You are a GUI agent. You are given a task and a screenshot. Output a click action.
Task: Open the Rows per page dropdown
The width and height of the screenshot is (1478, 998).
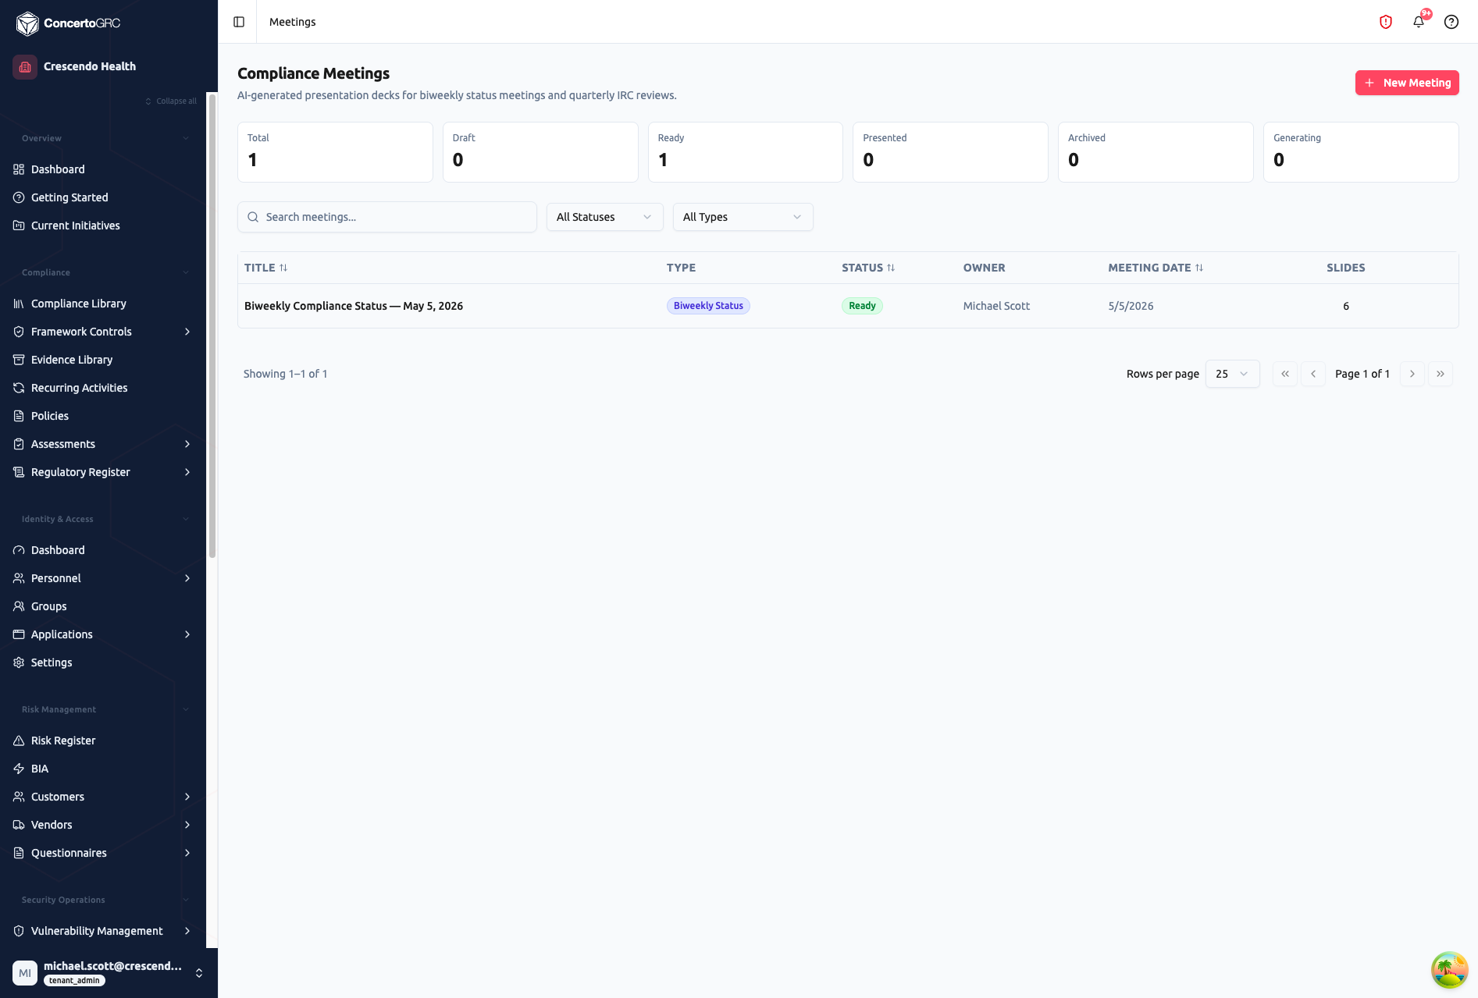point(1232,374)
